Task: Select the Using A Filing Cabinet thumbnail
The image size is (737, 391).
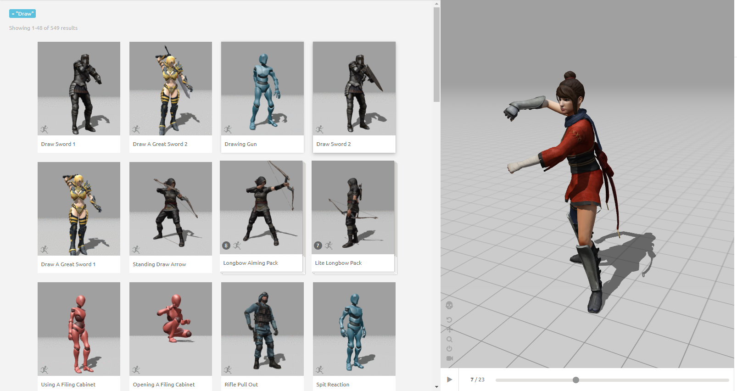Action: tap(79, 329)
